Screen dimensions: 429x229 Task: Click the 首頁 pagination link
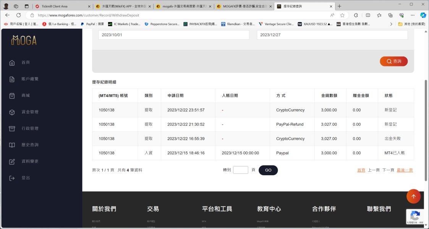point(361,170)
